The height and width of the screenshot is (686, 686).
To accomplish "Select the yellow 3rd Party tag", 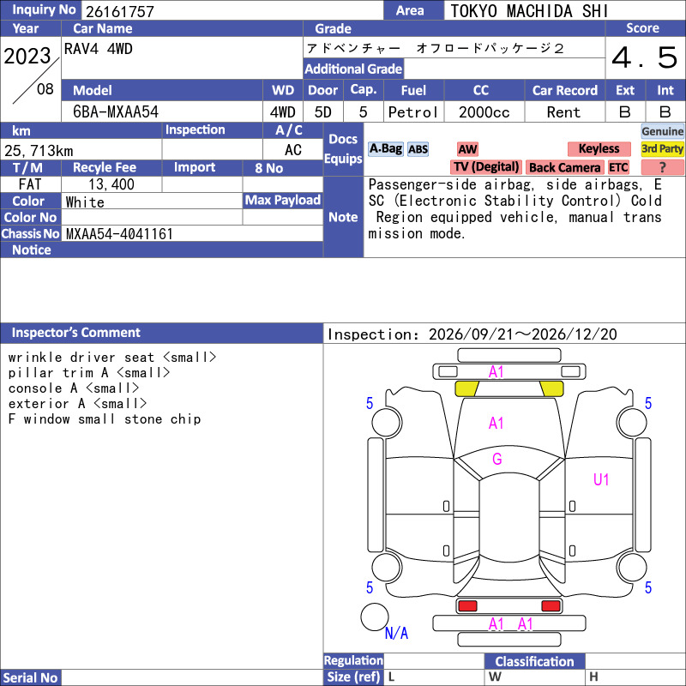I will coord(662,149).
